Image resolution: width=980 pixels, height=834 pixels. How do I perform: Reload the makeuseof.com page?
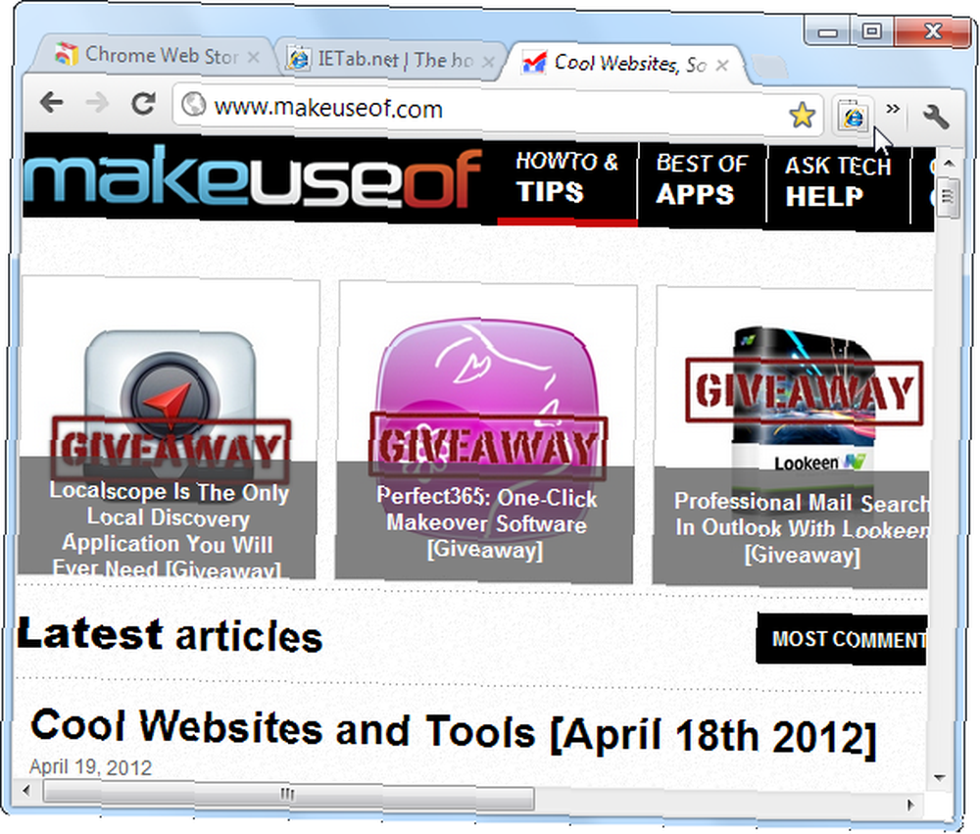pos(143,104)
